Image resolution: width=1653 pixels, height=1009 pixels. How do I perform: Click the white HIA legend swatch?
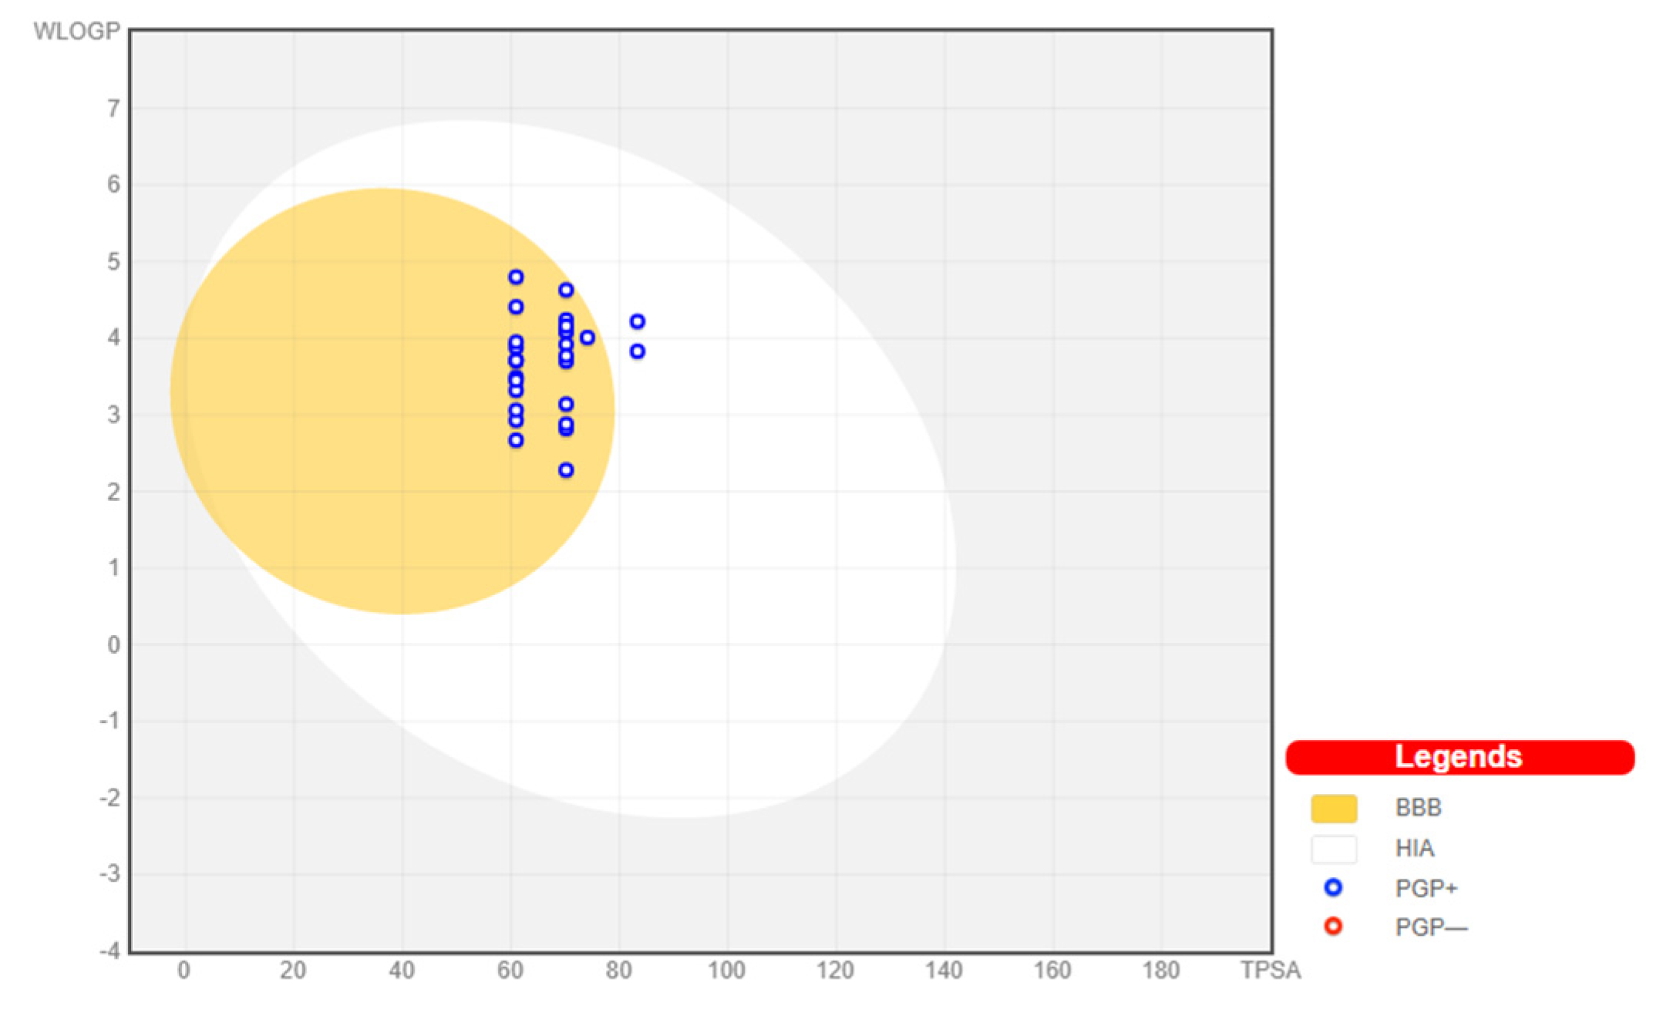point(1333,849)
